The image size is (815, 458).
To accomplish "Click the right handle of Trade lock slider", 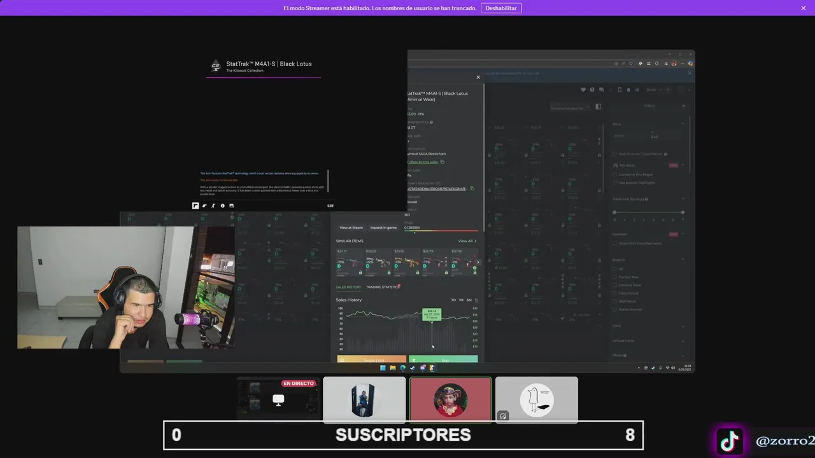I will pyautogui.click(x=683, y=212).
